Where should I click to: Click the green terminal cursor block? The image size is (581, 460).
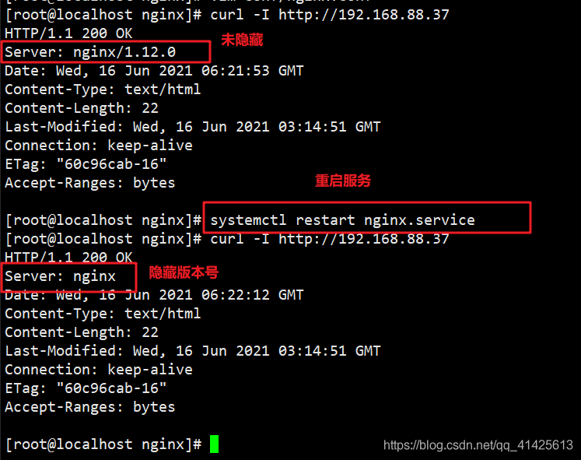[x=214, y=444]
